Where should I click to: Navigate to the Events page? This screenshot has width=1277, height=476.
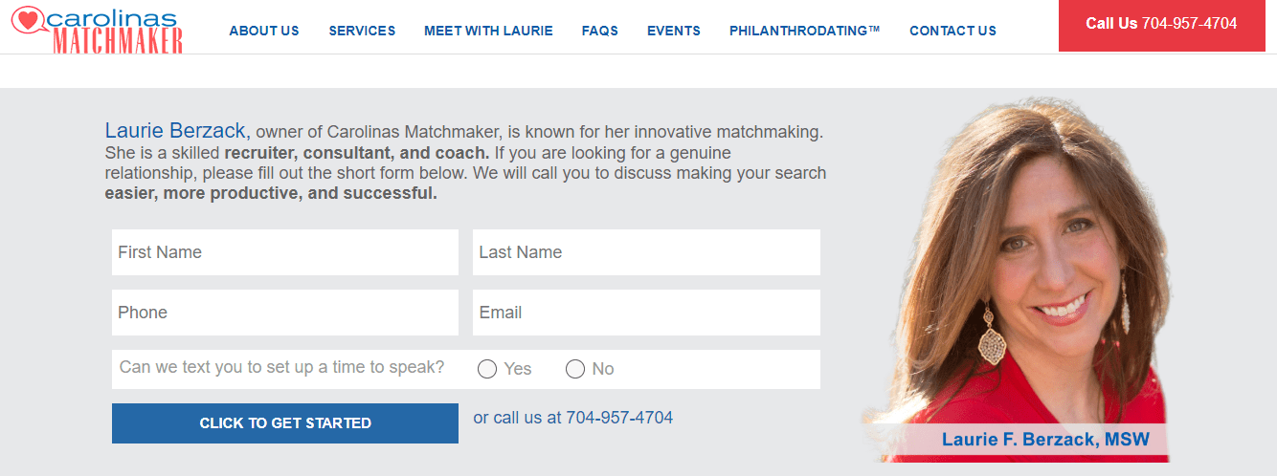pos(674,31)
